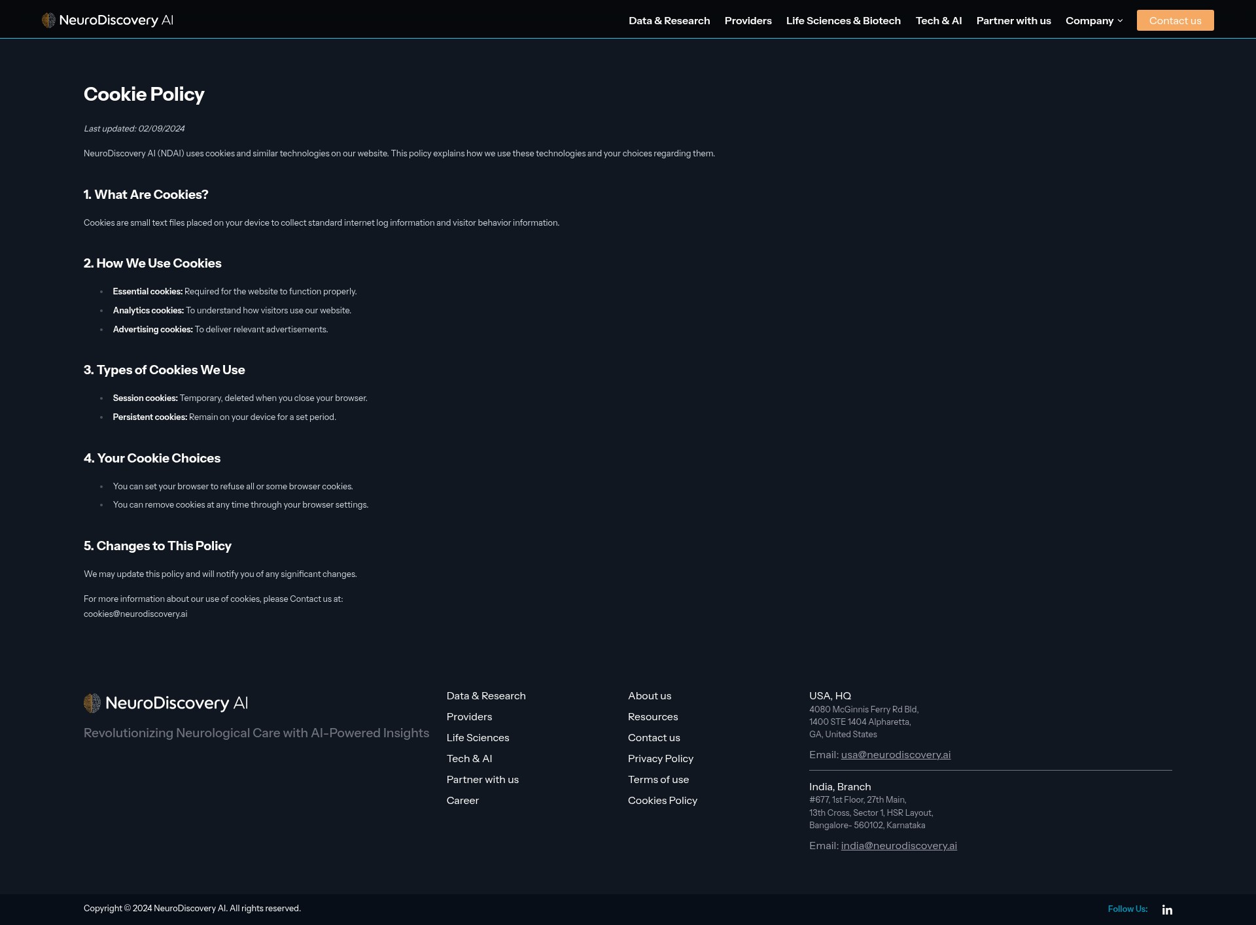Open the footer Contact us link
The width and height of the screenshot is (1256, 925).
click(654, 738)
